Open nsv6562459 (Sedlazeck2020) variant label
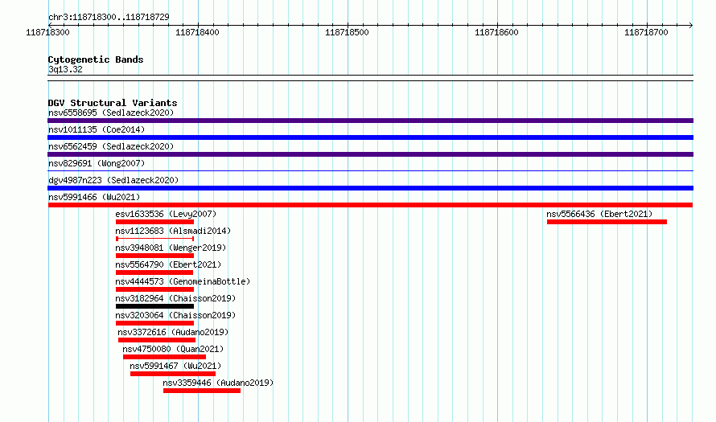The height and width of the screenshot is (422, 716). (111, 146)
